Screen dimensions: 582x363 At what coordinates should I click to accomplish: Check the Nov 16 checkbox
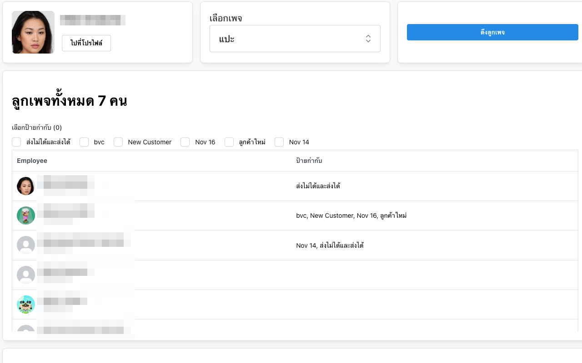click(185, 142)
